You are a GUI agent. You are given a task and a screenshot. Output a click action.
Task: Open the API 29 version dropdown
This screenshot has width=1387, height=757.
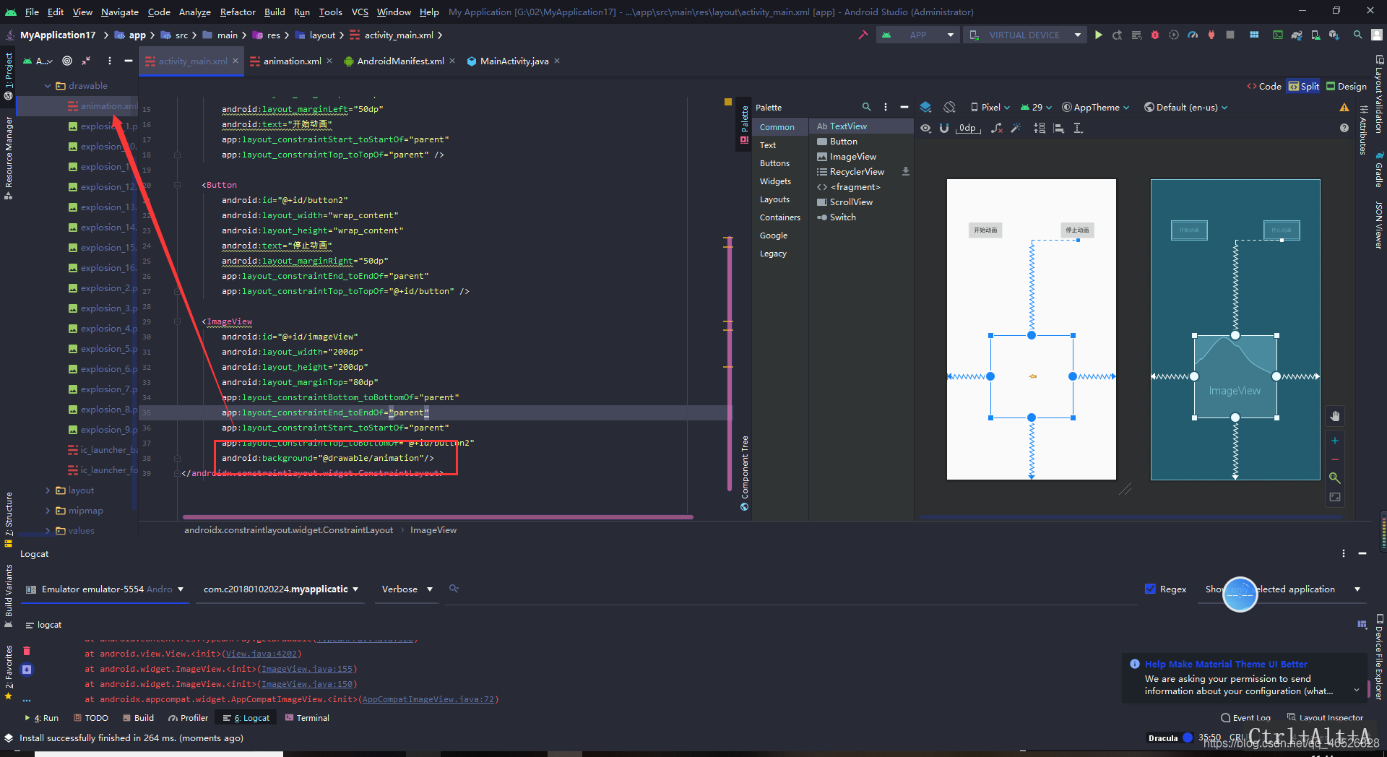click(1036, 107)
